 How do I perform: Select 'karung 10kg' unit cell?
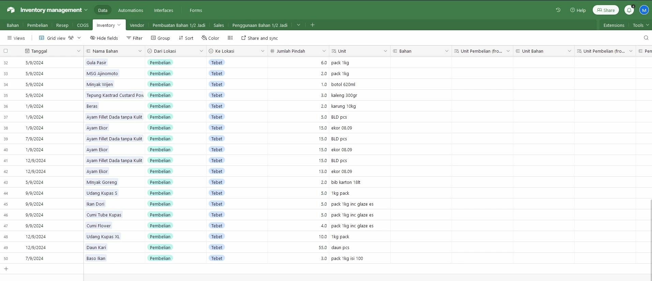point(360,106)
